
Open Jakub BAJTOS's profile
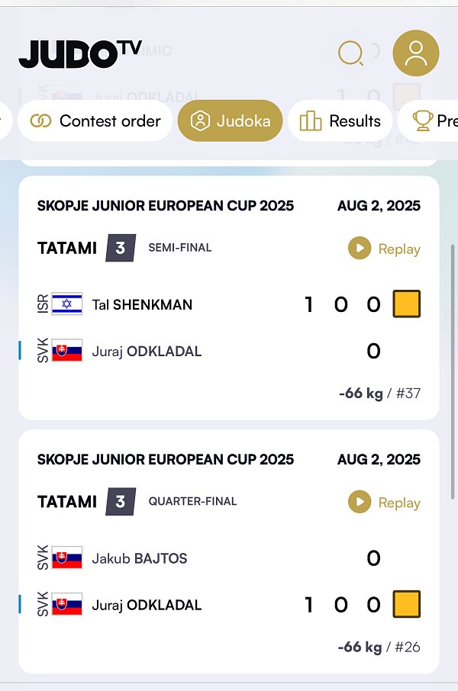140,558
